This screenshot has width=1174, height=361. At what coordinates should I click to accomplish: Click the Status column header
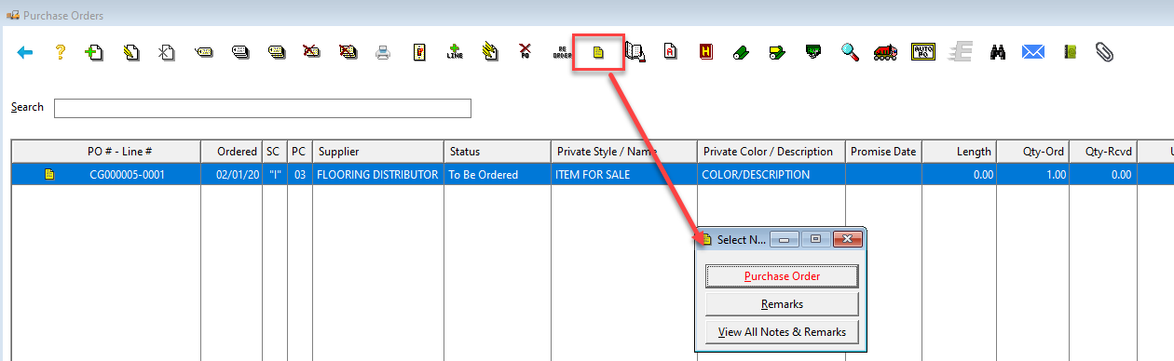[497, 152]
